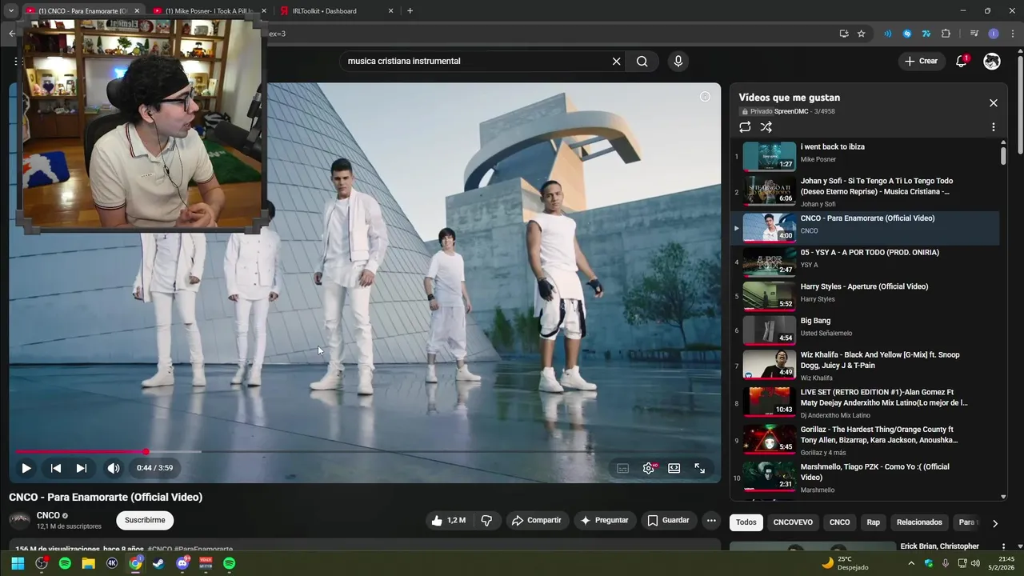Open system volume tray icon
Viewport: 1024px width, 576px height.
[x=975, y=563]
